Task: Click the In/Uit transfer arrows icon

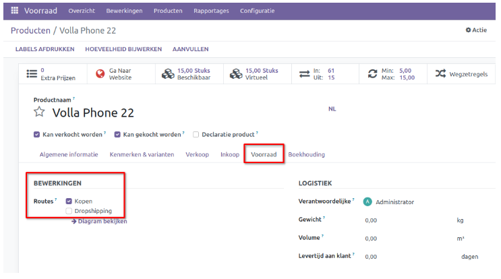Action: pyautogui.click(x=304, y=73)
